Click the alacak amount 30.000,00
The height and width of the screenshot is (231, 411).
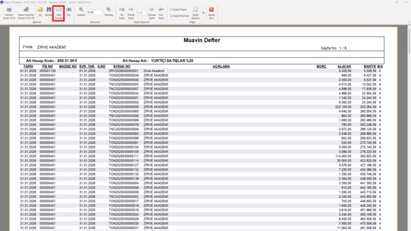[344, 160]
